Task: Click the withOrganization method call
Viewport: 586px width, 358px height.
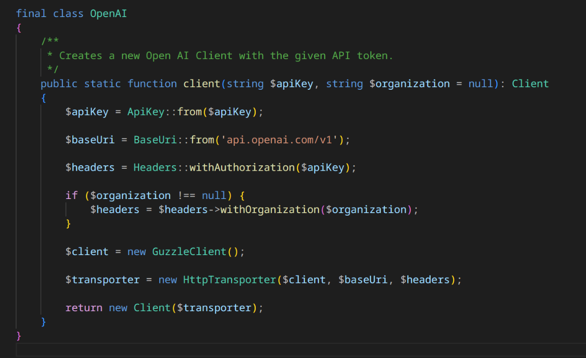Action: [270, 210]
